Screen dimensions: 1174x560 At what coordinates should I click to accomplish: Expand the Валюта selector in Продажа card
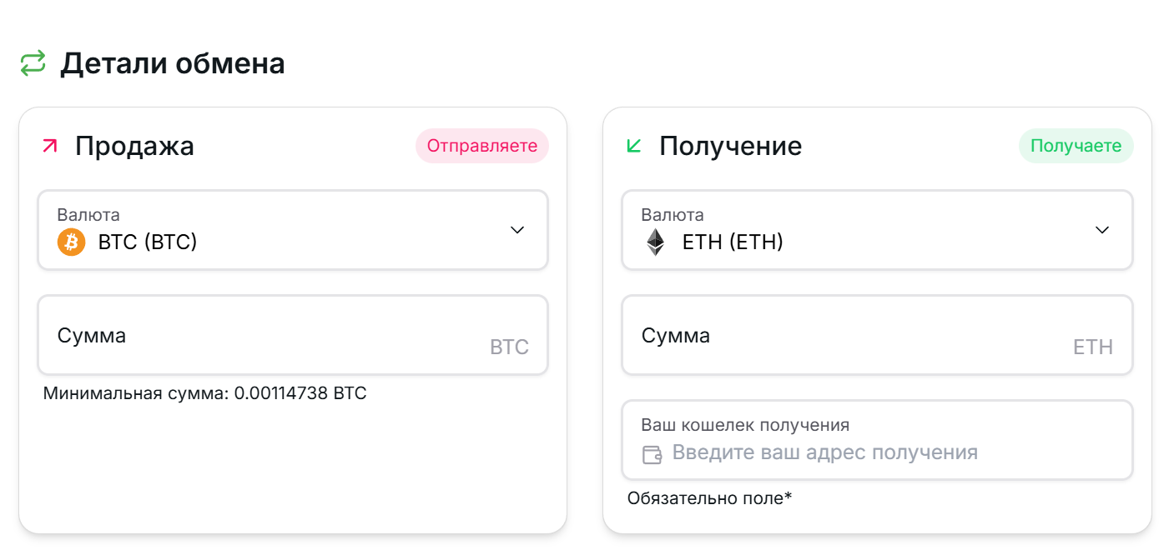(292, 230)
